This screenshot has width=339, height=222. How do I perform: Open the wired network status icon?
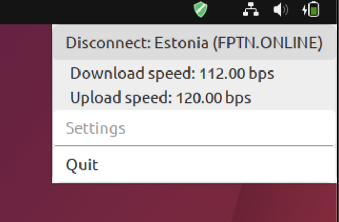point(251,9)
